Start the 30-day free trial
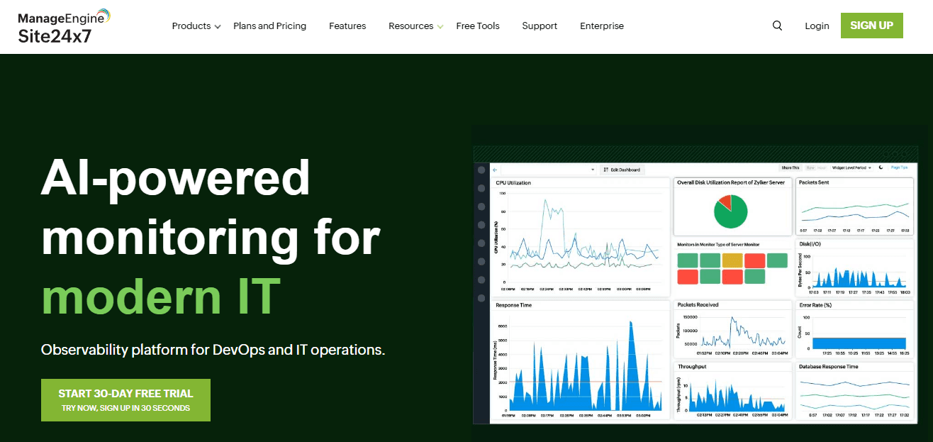Viewport: 933px width, 442px height. pyautogui.click(x=125, y=400)
